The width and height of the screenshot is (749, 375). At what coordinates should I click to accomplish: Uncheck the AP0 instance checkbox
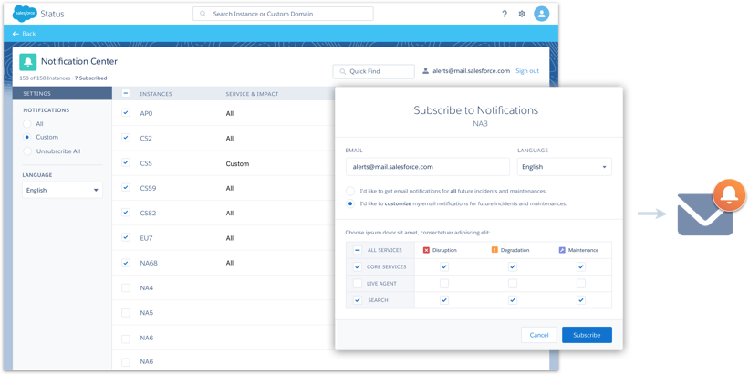click(x=126, y=113)
